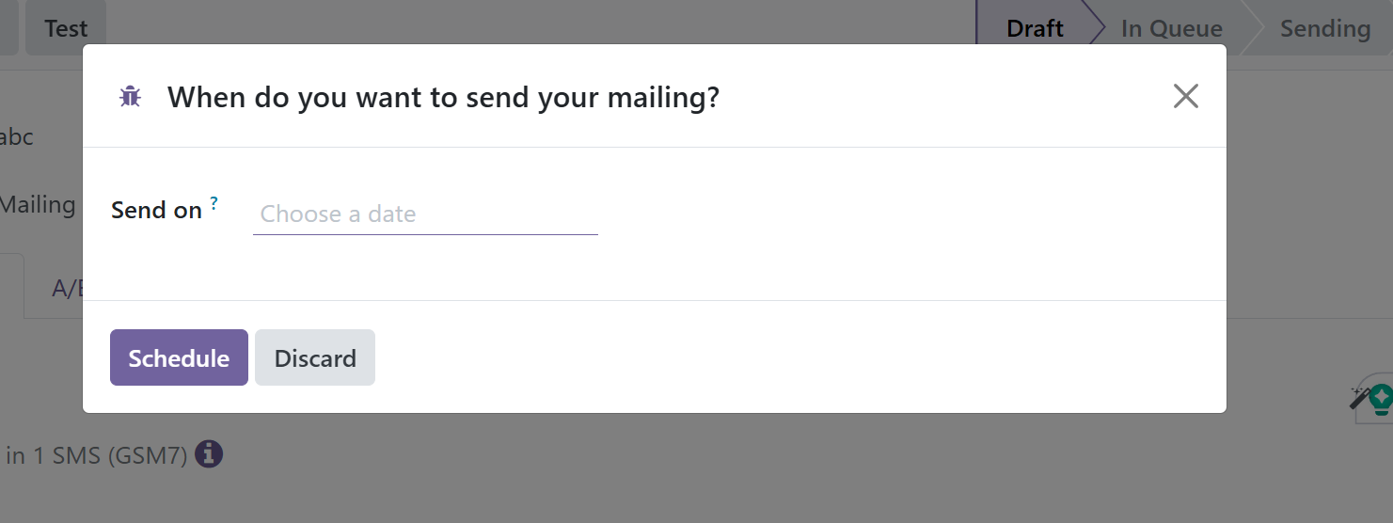Click the dialog title text
Image resolution: width=1393 pixels, height=523 pixels.
[x=443, y=96]
